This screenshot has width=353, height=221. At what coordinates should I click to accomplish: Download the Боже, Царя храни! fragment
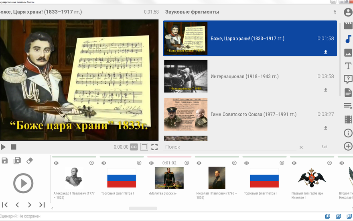click(326, 52)
